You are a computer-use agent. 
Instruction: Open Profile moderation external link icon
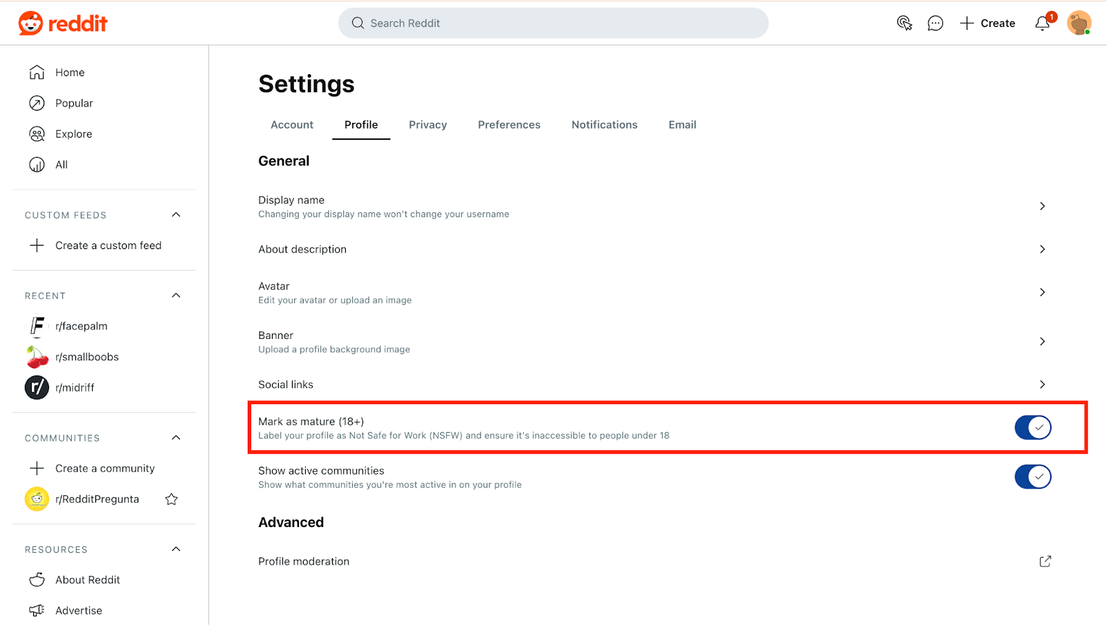(1045, 562)
